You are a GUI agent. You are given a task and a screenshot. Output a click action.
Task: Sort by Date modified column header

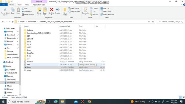pyautogui.click(x=65, y=26)
